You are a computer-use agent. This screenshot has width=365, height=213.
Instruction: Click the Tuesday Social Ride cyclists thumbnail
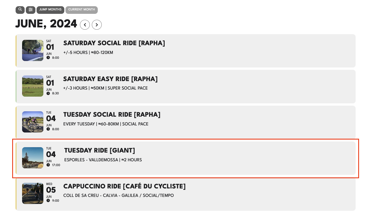[33, 122]
